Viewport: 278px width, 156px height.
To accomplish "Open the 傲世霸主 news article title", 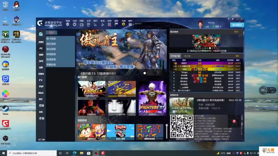I will click(x=210, y=100).
